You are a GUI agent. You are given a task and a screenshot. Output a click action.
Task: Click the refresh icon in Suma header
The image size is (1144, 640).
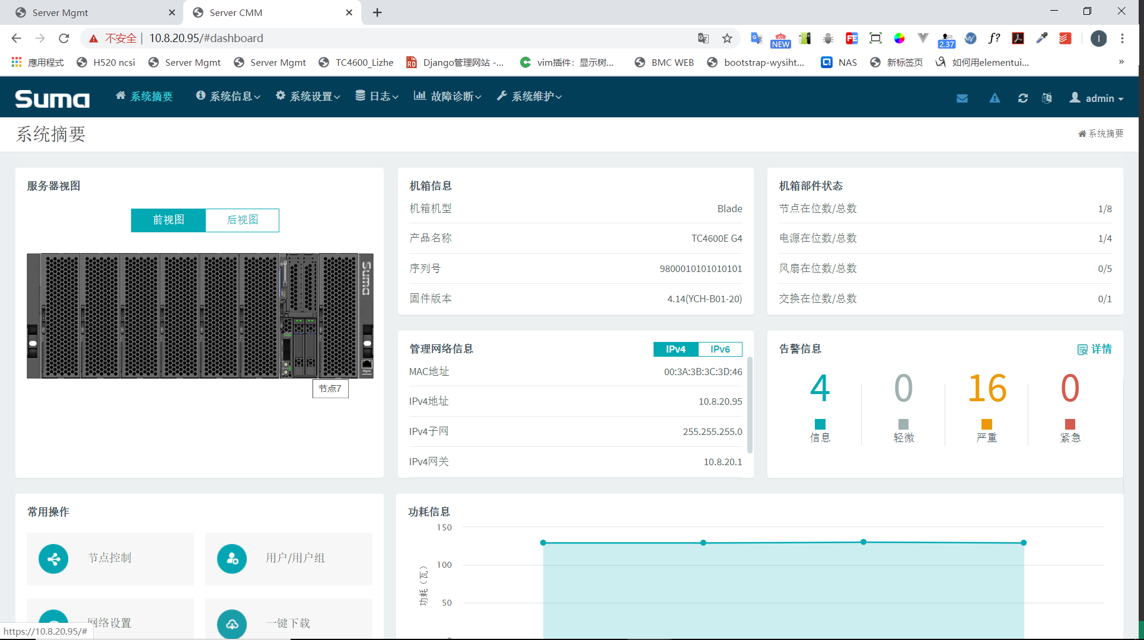coord(1023,98)
